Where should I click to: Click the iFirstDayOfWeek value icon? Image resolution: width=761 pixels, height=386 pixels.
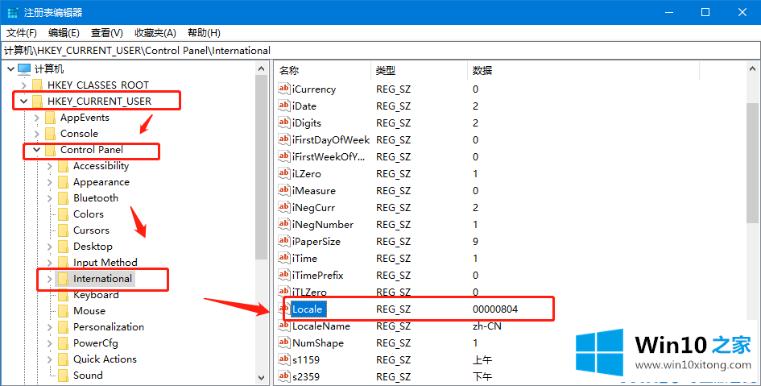[x=284, y=140]
